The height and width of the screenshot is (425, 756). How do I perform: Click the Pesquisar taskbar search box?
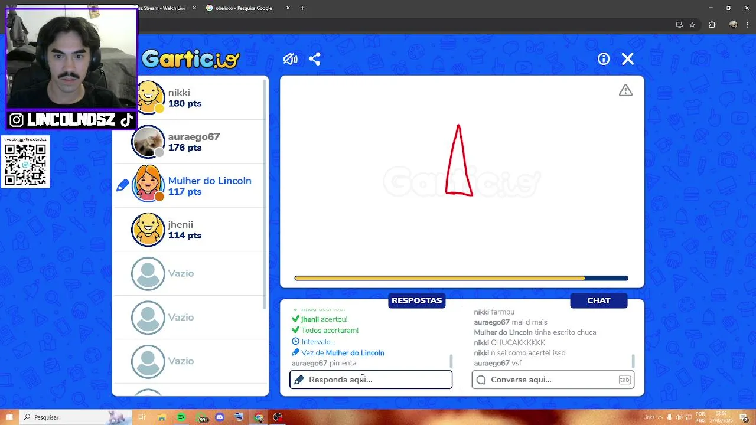[75, 417]
